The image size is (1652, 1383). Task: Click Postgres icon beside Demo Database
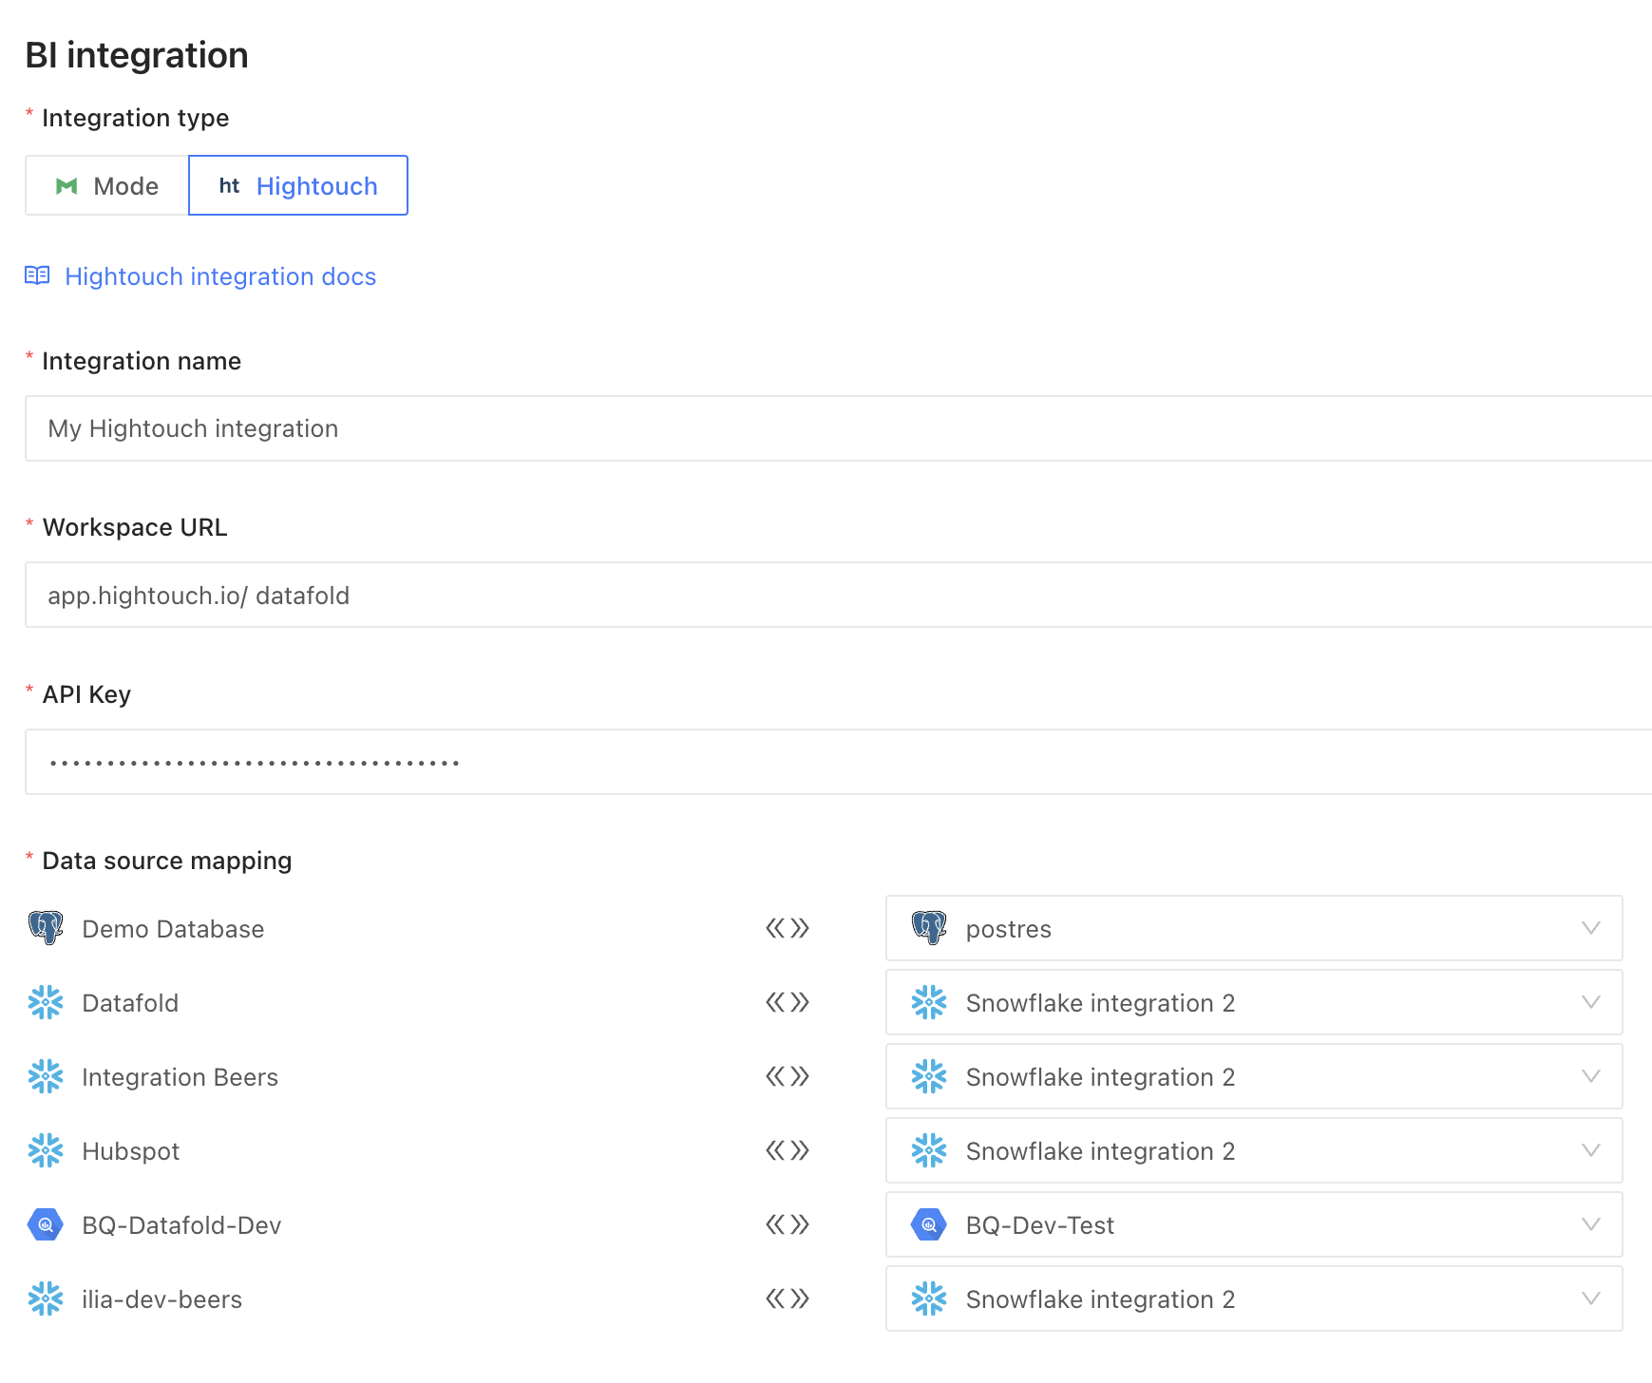[46, 928]
